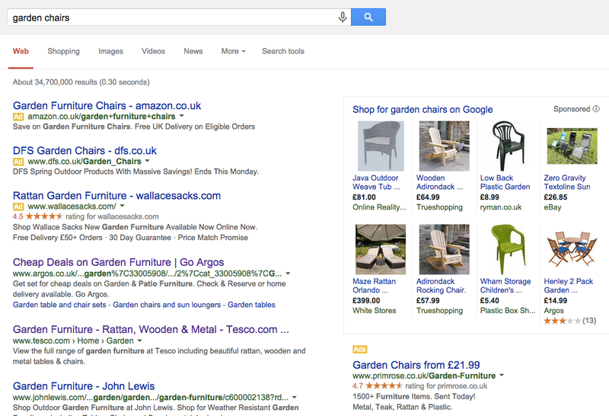The image size is (609, 416).
Task: Open Rattan Garden Furniture wallacesacks.com link
Action: point(116,196)
